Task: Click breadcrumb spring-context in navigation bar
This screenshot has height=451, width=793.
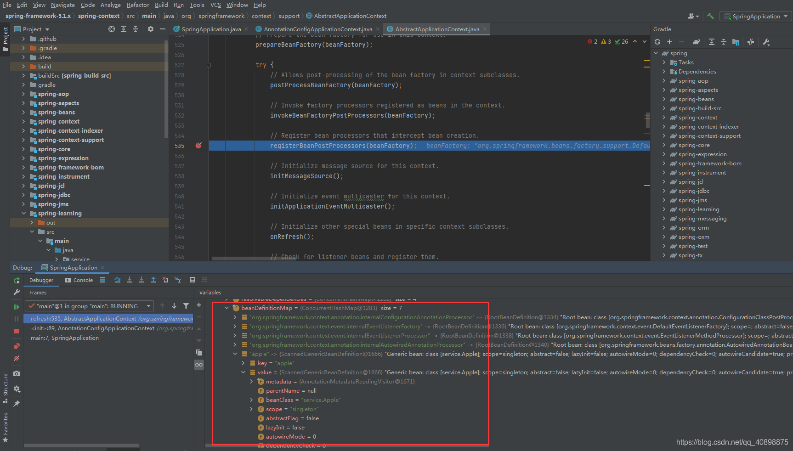Action: click(99, 16)
